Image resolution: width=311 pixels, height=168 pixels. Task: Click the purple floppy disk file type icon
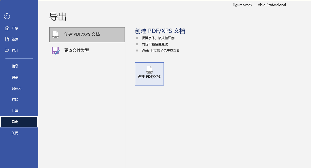point(56,51)
